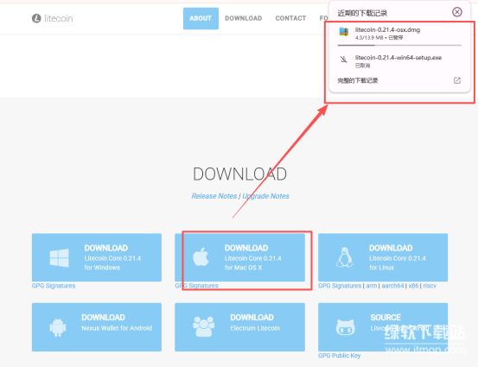Click the Linux penguin icon
The width and height of the screenshot is (478, 367).
[345, 257]
